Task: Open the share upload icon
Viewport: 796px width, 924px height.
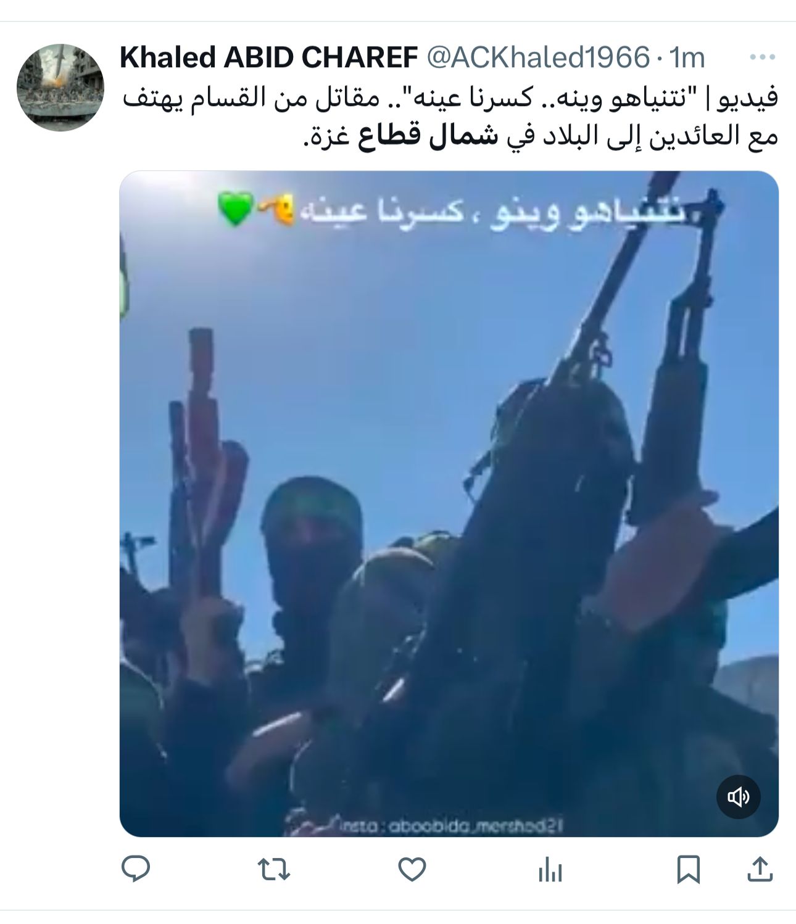Action: click(x=760, y=869)
